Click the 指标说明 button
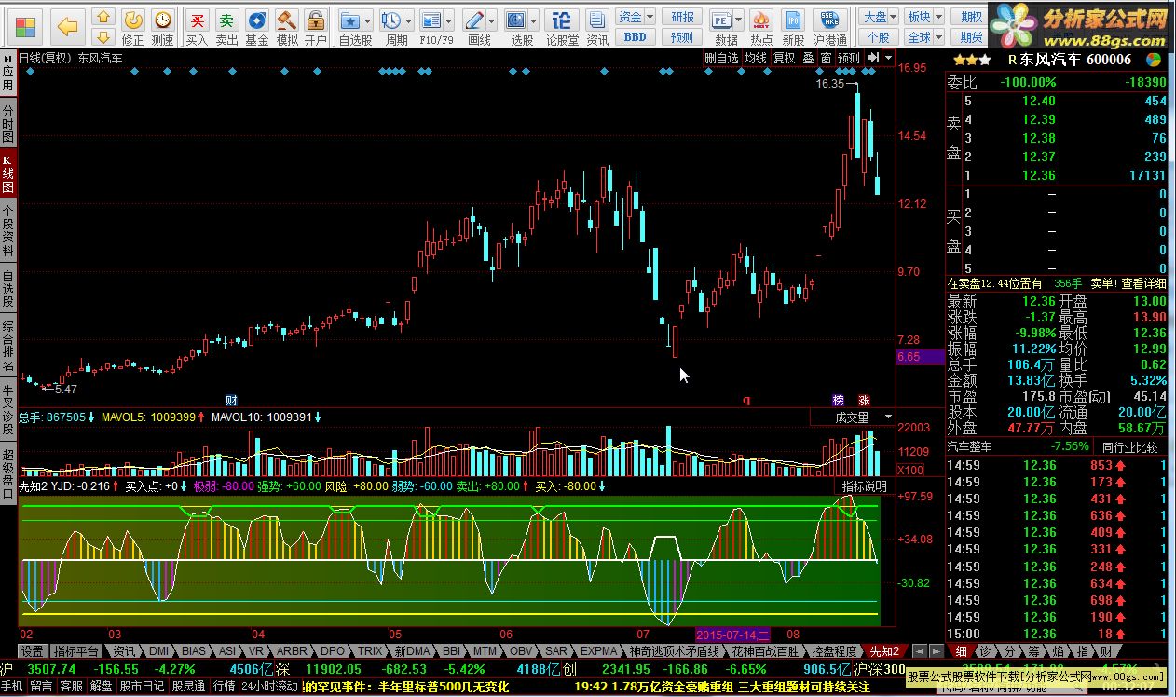The width and height of the screenshot is (1176, 697). tap(864, 486)
